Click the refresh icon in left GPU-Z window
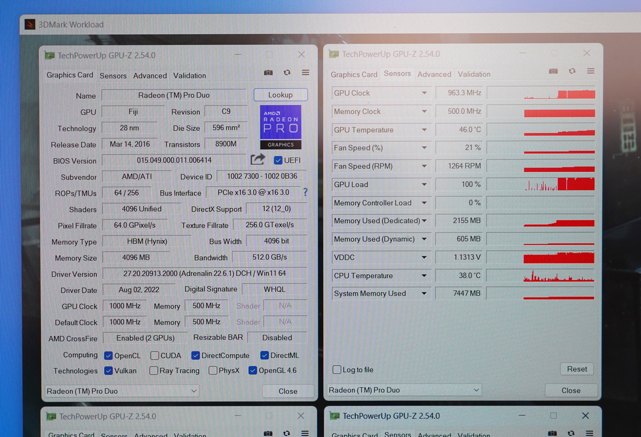The height and width of the screenshot is (437, 641). coord(287,73)
